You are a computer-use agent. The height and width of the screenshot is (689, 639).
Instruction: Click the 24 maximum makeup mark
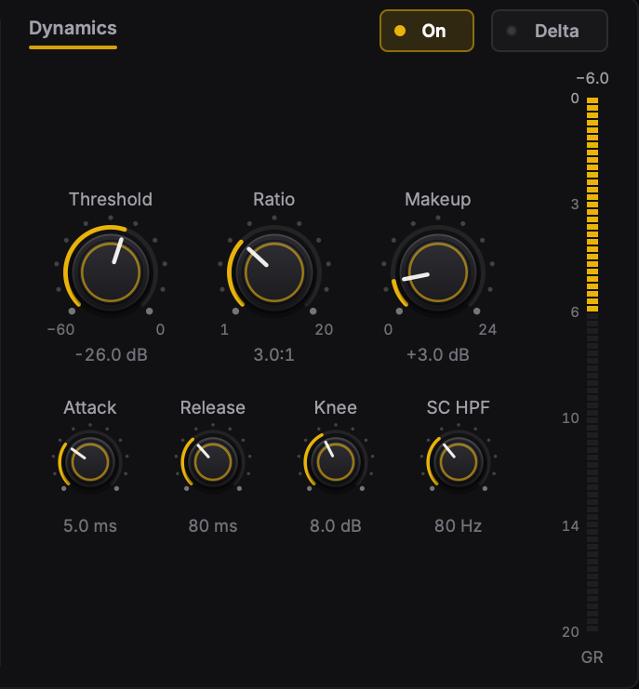point(487,329)
